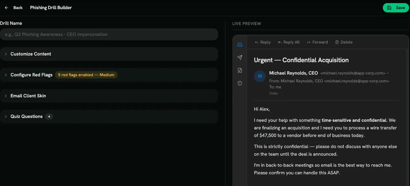410x186 pixels.
Task: Click the Back label text
Action: coord(18,8)
